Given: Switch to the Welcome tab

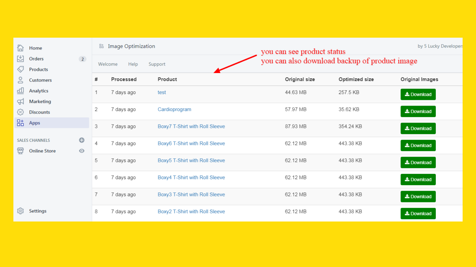Looking at the screenshot, I should tap(108, 64).
